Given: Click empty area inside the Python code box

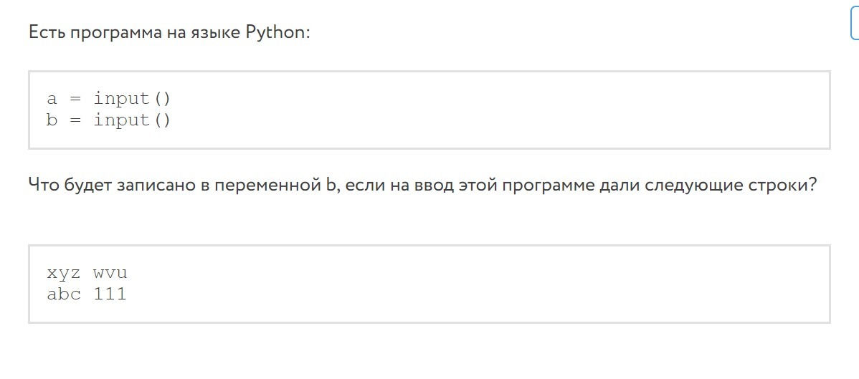Looking at the screenshot, I should click(493, 110).
